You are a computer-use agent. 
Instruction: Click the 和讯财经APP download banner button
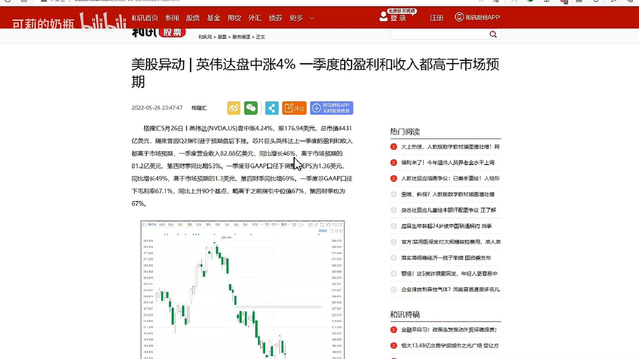(x=331, y=108)
